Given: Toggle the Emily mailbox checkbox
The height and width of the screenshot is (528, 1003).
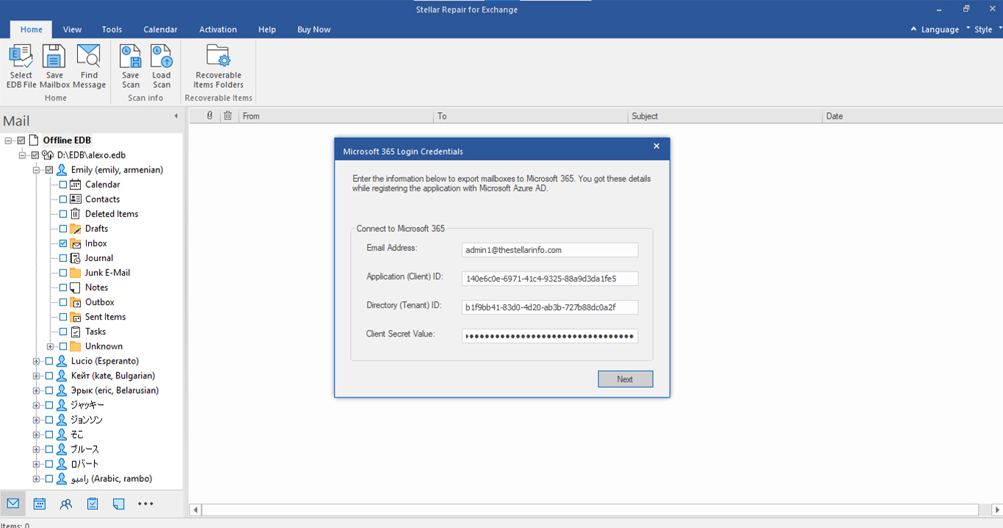Looking at the screenshot, I should tap(49, 170).
